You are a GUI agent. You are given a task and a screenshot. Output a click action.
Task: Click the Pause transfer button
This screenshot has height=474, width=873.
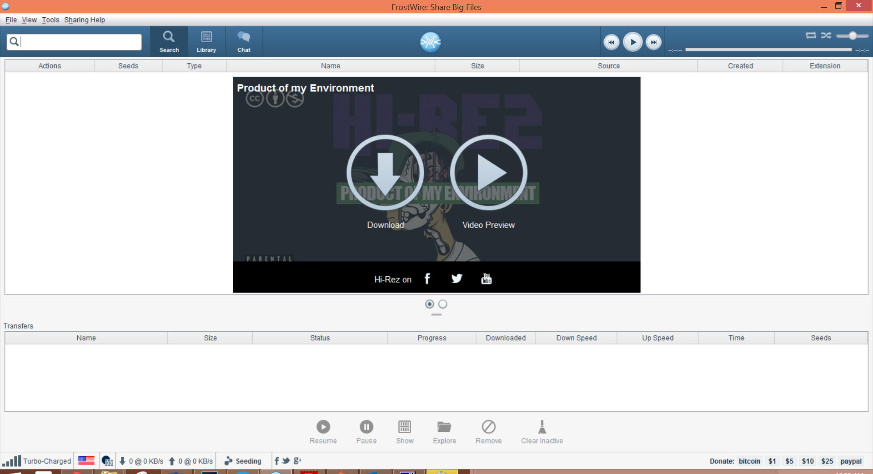click(x=366, y=432)
